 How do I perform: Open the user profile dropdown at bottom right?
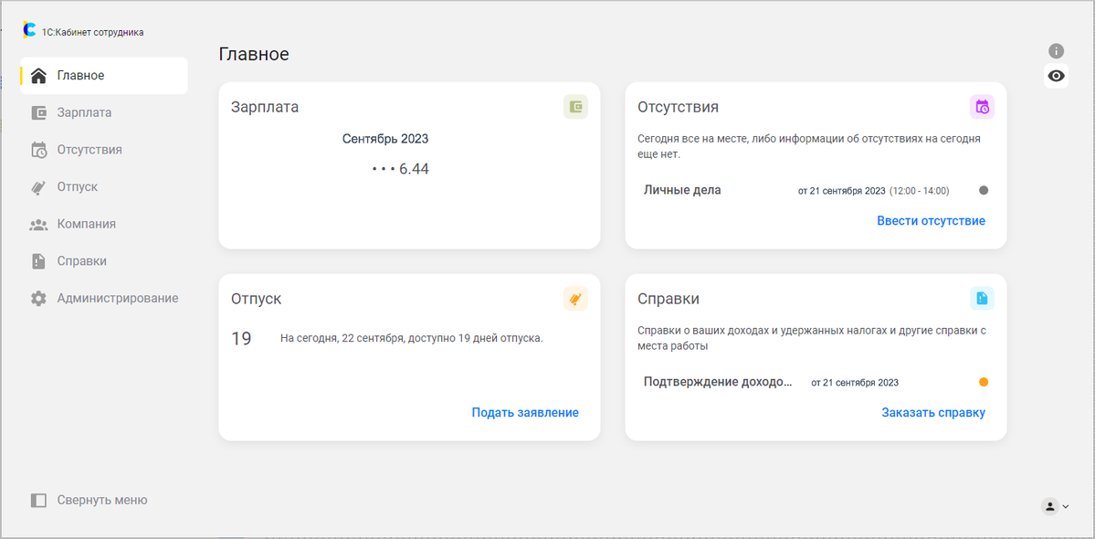1055,506
